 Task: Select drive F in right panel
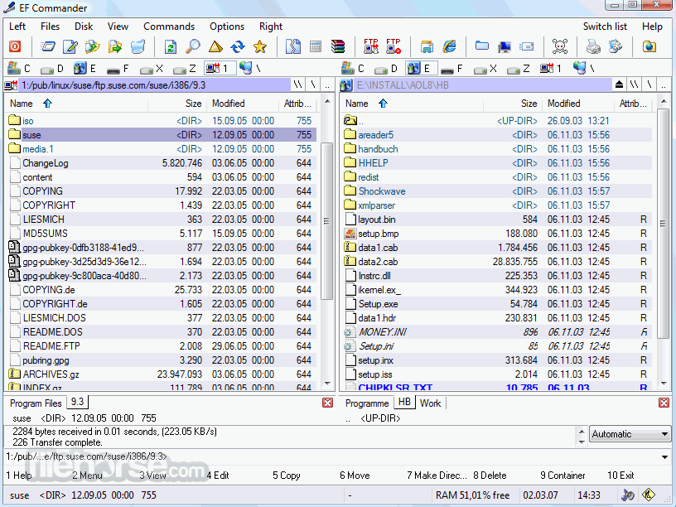tap(452, 69)
